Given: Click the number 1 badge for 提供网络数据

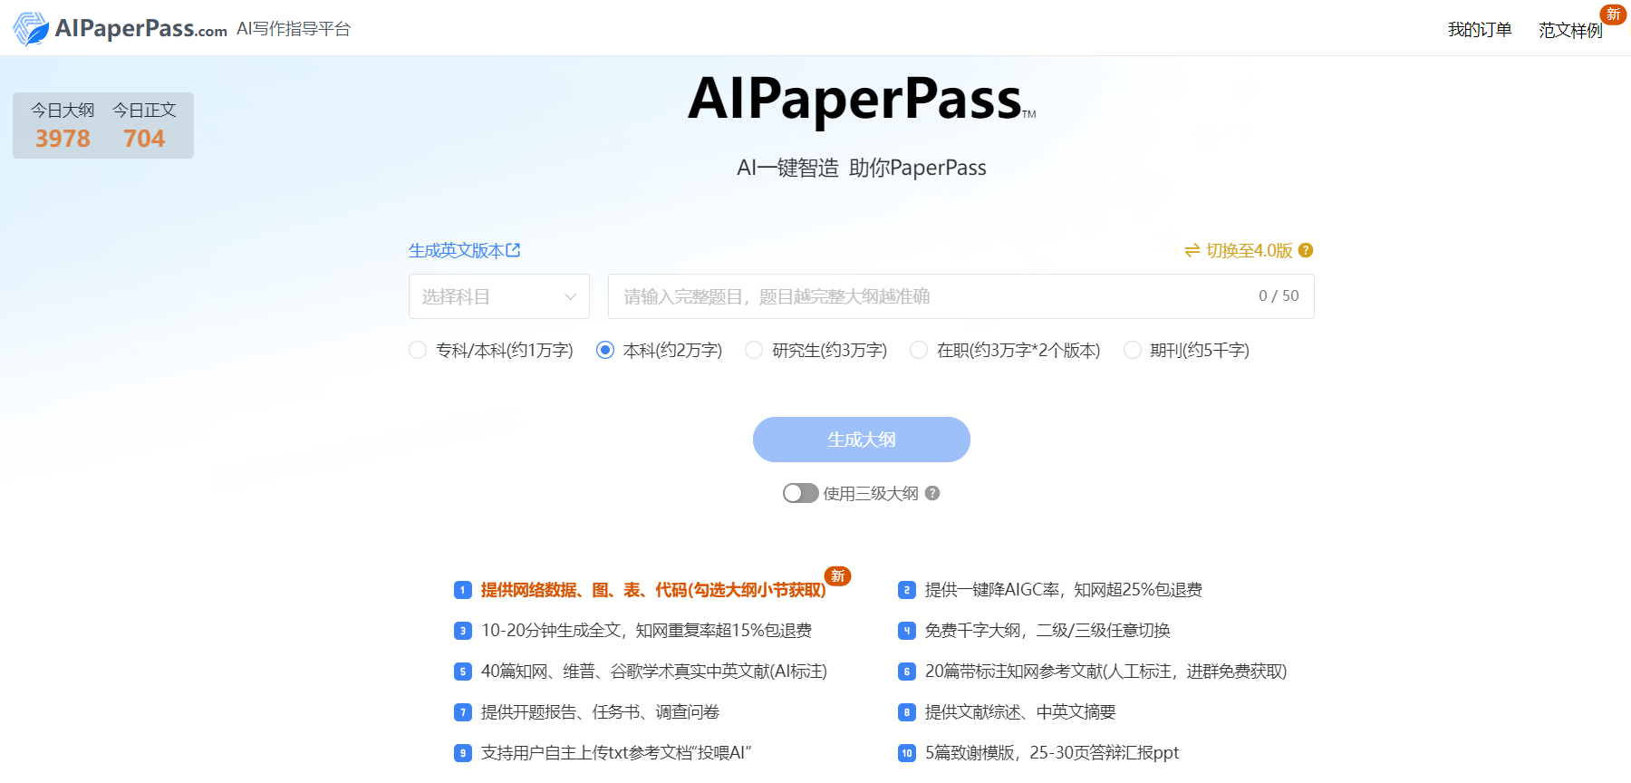Looking at the screenshot, I should [463, 590].
